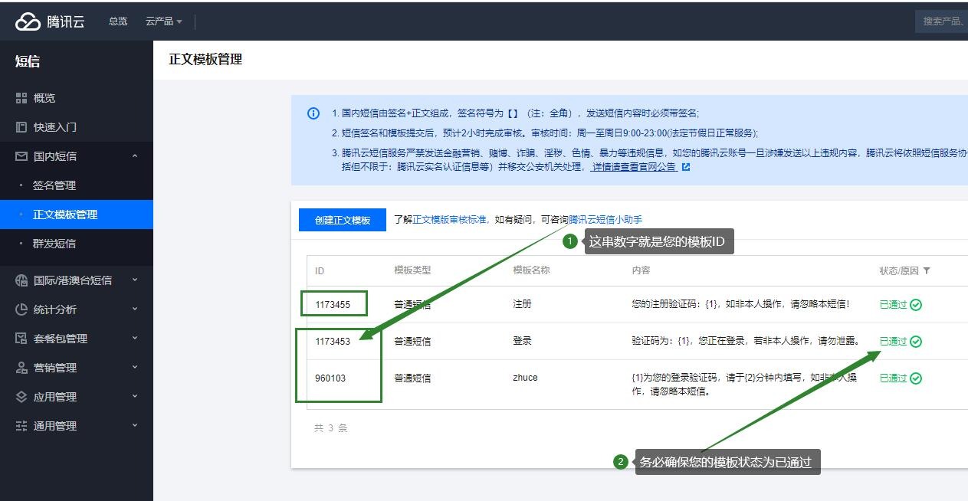This screenshot has width=968, height=501.
Task: Open 概览 menu item
Action: (x=77, y=98)
